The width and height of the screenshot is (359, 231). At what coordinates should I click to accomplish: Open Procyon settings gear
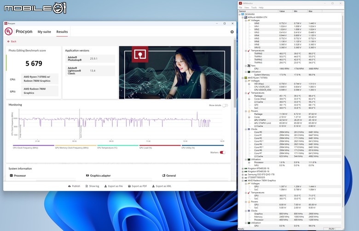click(x=232, y=32)
